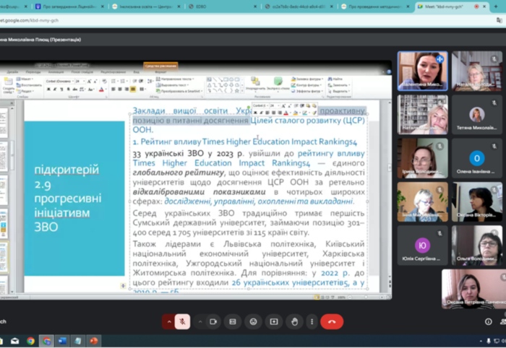Open the emoji reactions button
The height and width of the screenshot is (348, 506).
point(253,321)
